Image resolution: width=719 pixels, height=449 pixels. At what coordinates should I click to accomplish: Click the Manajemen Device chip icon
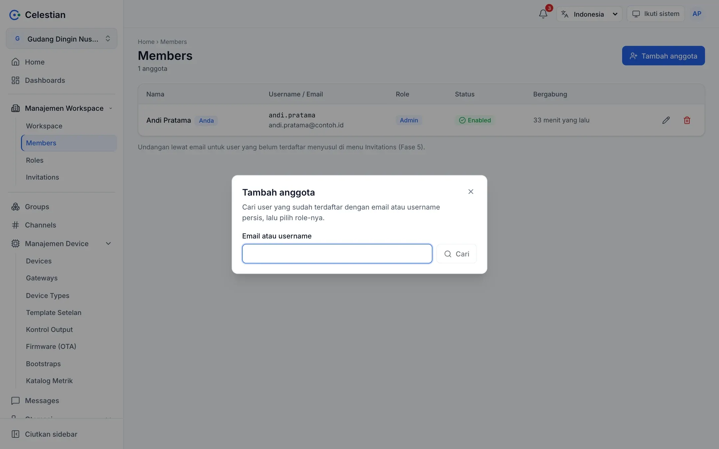point(15,243)
